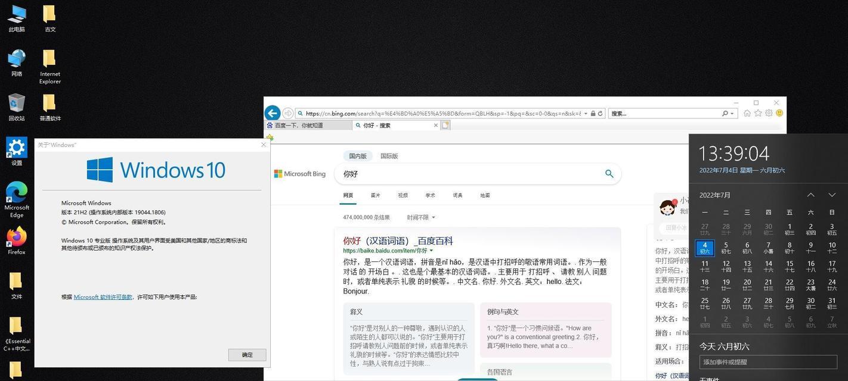This screenshot has height=381, width=848.
Task: Open the address bar URL dropdown arrow
Action: point(586,113)
